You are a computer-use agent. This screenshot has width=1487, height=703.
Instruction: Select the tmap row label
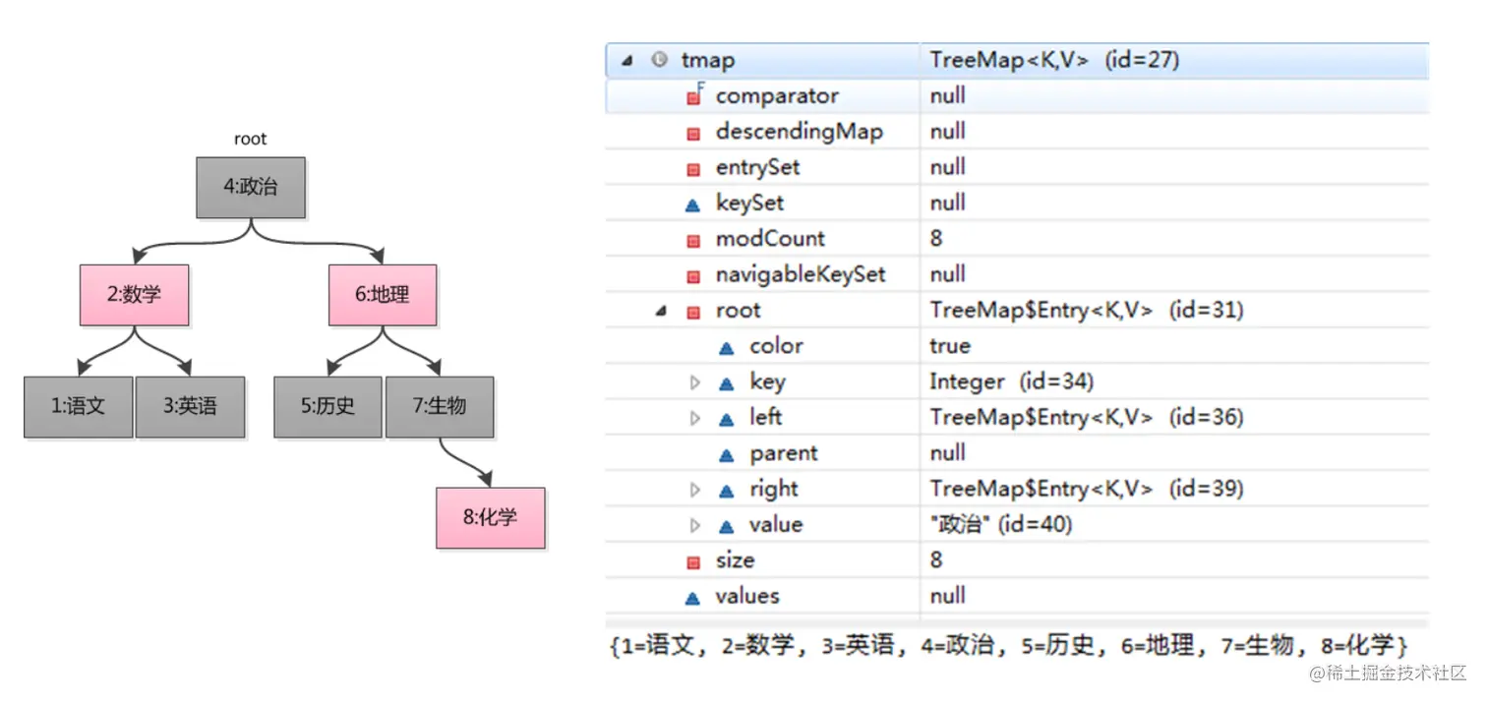click(x=708, y=61)
